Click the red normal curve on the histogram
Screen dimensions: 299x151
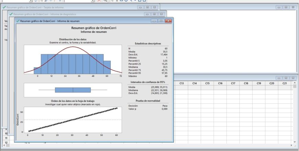point(73,47)
